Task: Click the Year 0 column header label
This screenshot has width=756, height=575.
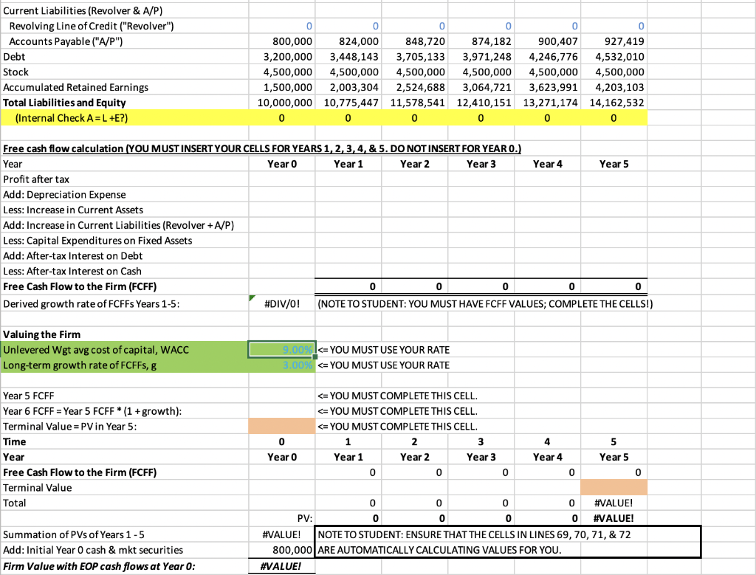Action: 281,164
